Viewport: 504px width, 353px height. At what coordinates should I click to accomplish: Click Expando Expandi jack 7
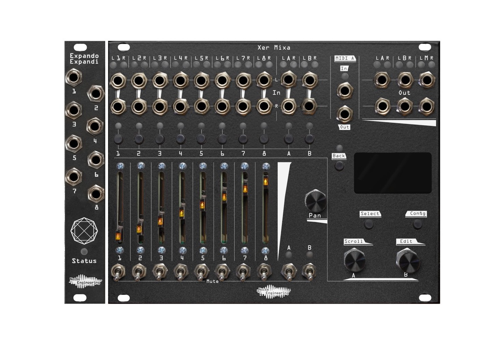pyautogui.click(x=74, y=177)
